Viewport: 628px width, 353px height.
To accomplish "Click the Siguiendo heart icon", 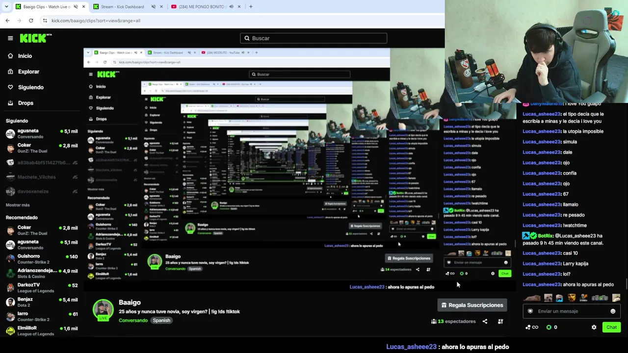I will tap(10, 87).
